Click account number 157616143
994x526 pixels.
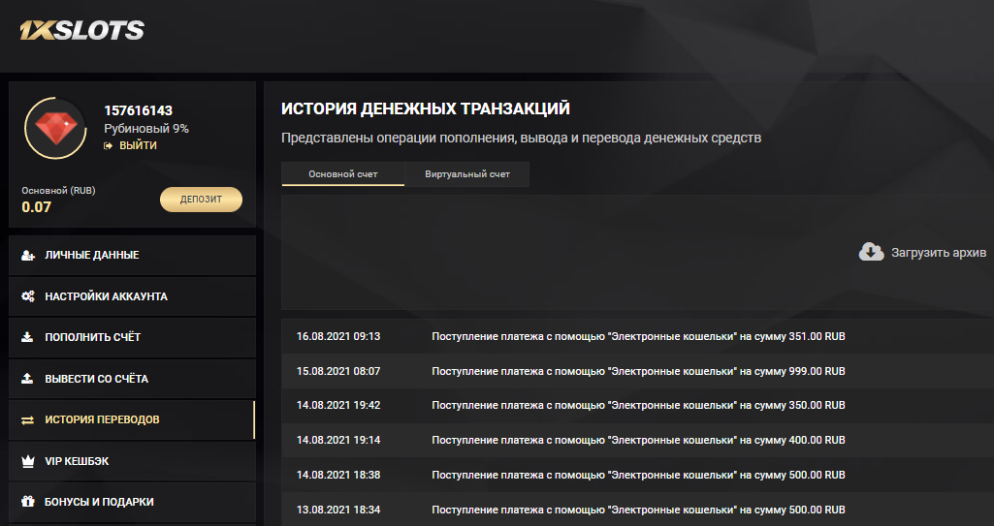(x=139, y=110)
